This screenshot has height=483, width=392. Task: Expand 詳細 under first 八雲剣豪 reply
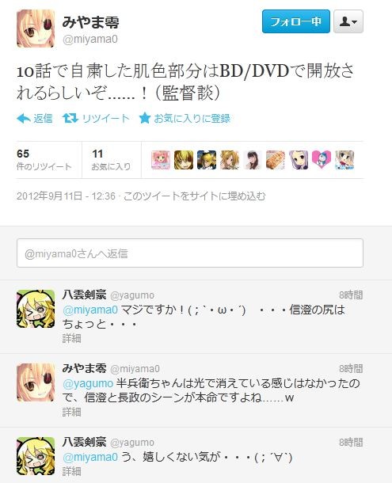(x=71, y=339)
